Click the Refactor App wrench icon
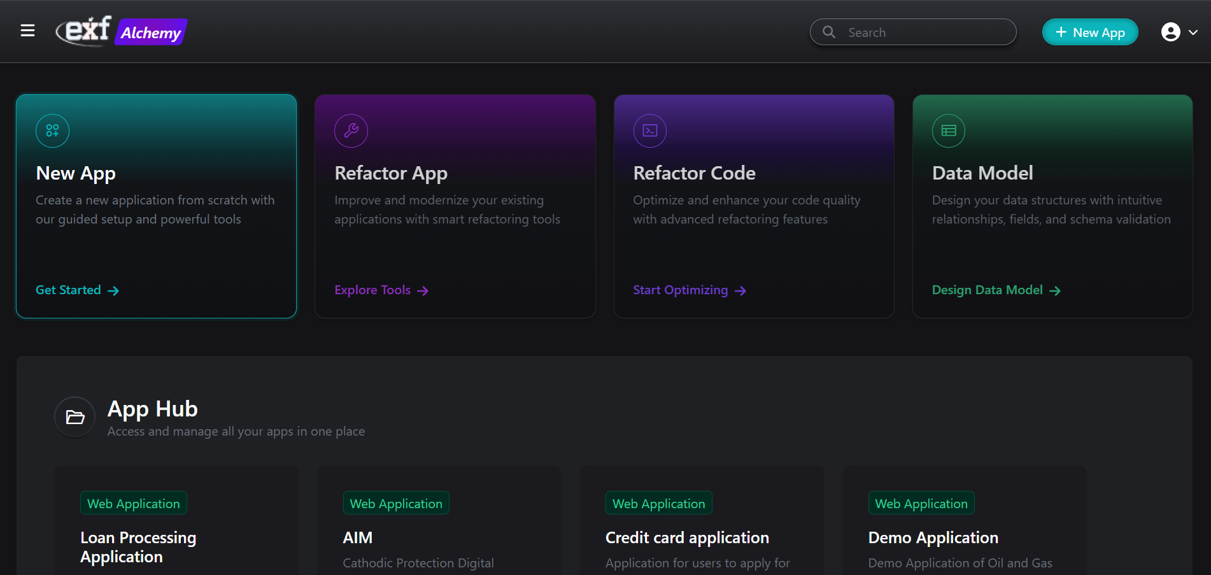Image resolution: width=1211 pixels, height=575 pixels. pyautogui.click(x=351, y=131)
